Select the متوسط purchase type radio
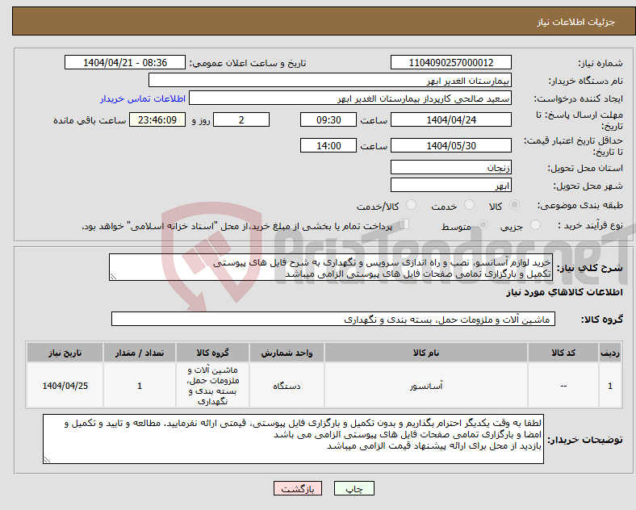The height and width of the screenshot is (510, 636). click(x=483, y=224)
